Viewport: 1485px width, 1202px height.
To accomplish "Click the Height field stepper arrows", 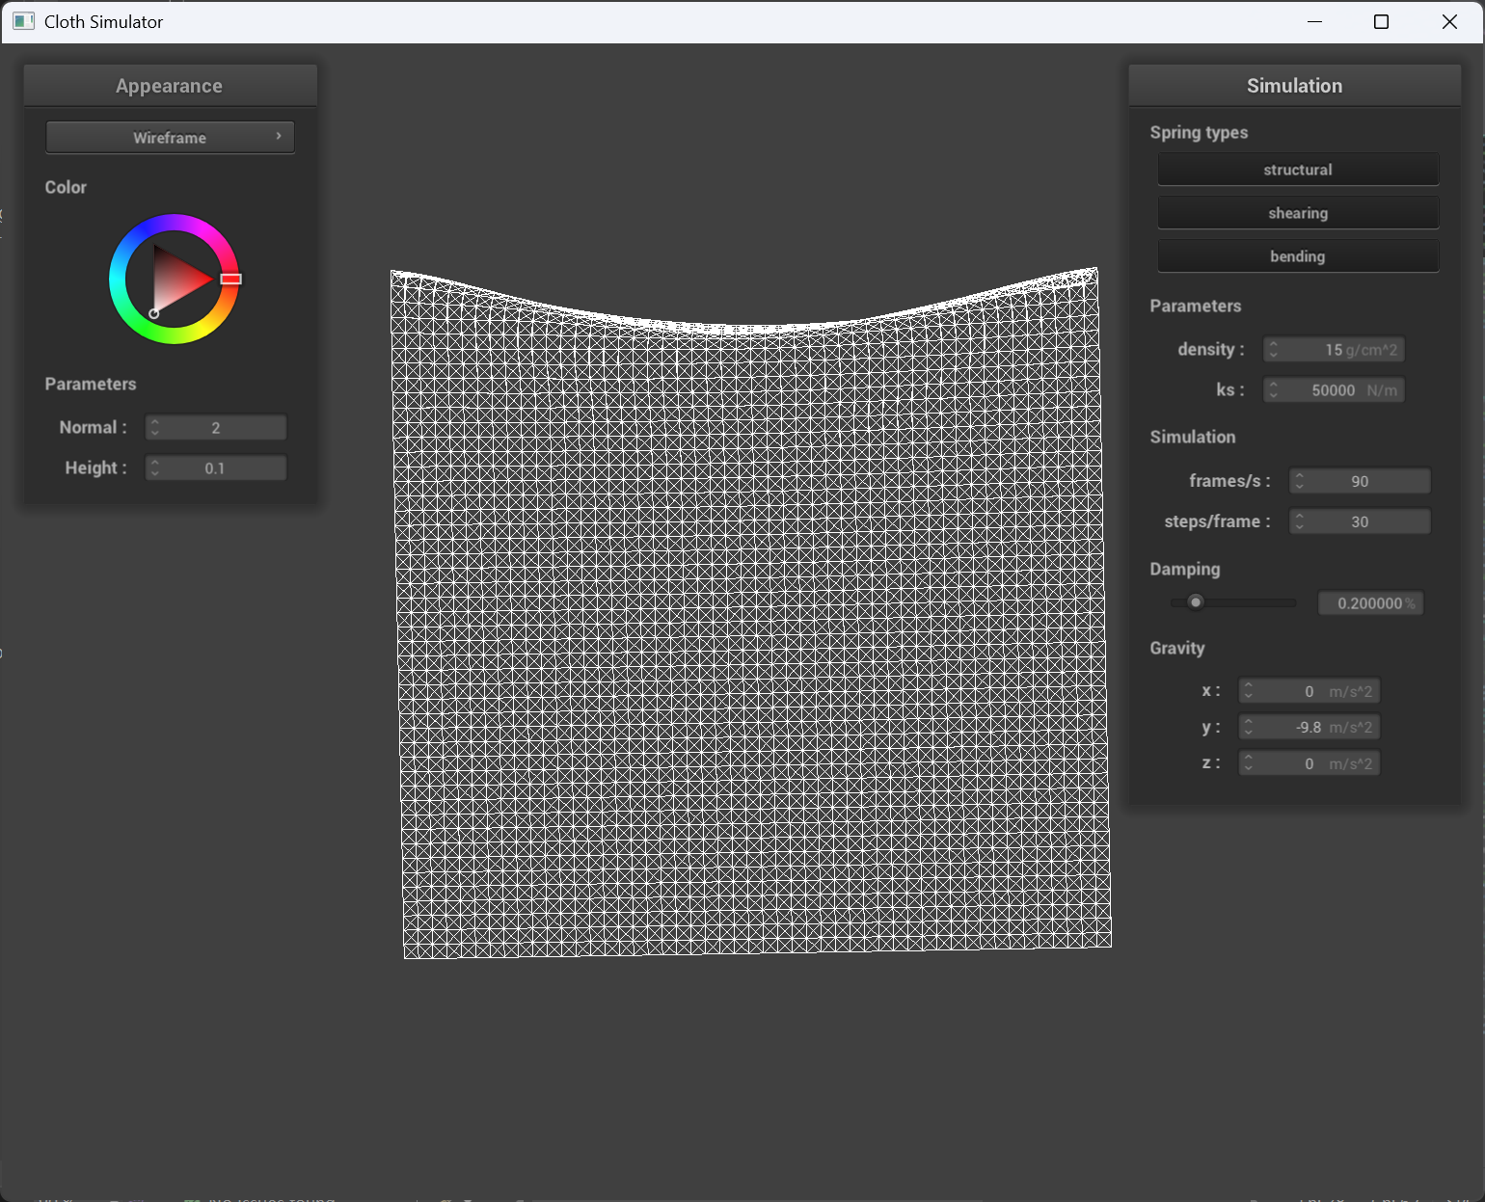I will 155,468.
